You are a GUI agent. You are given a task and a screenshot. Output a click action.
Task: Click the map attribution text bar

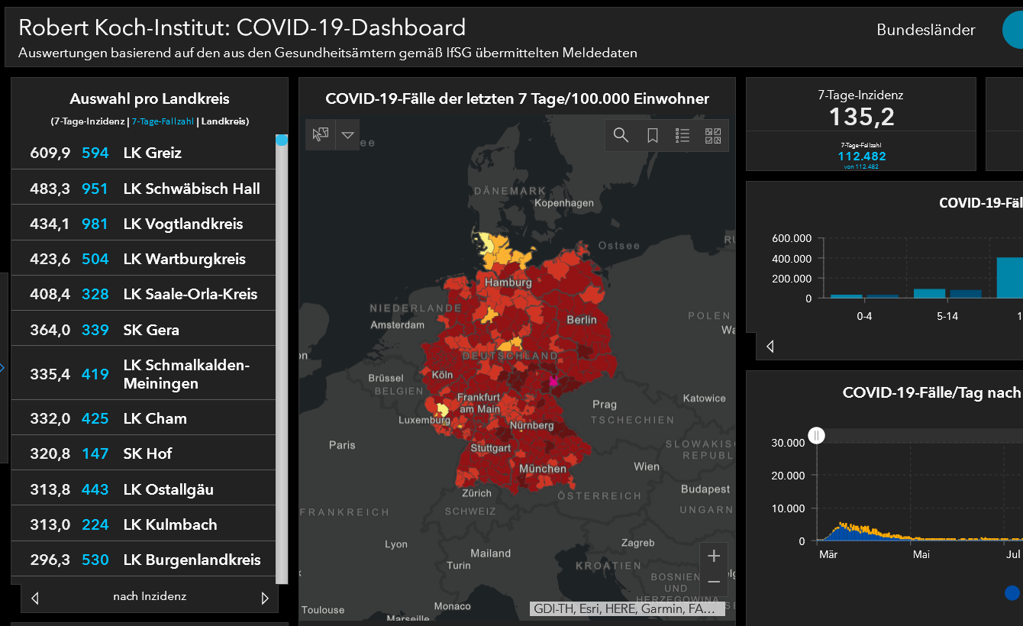(x=626, y=608)
